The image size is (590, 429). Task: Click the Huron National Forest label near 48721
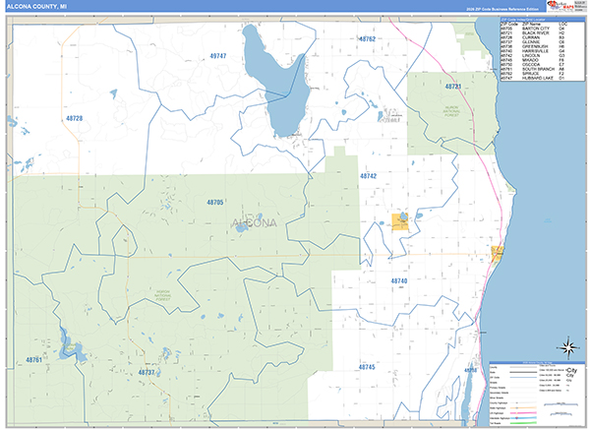click(x=451, y=111)
